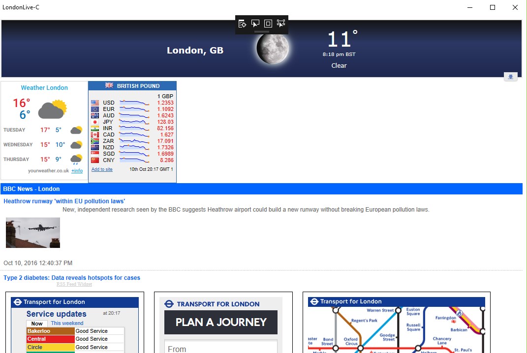
Task: Click Tuesday's forecast cloud icon
Action: 76,130
